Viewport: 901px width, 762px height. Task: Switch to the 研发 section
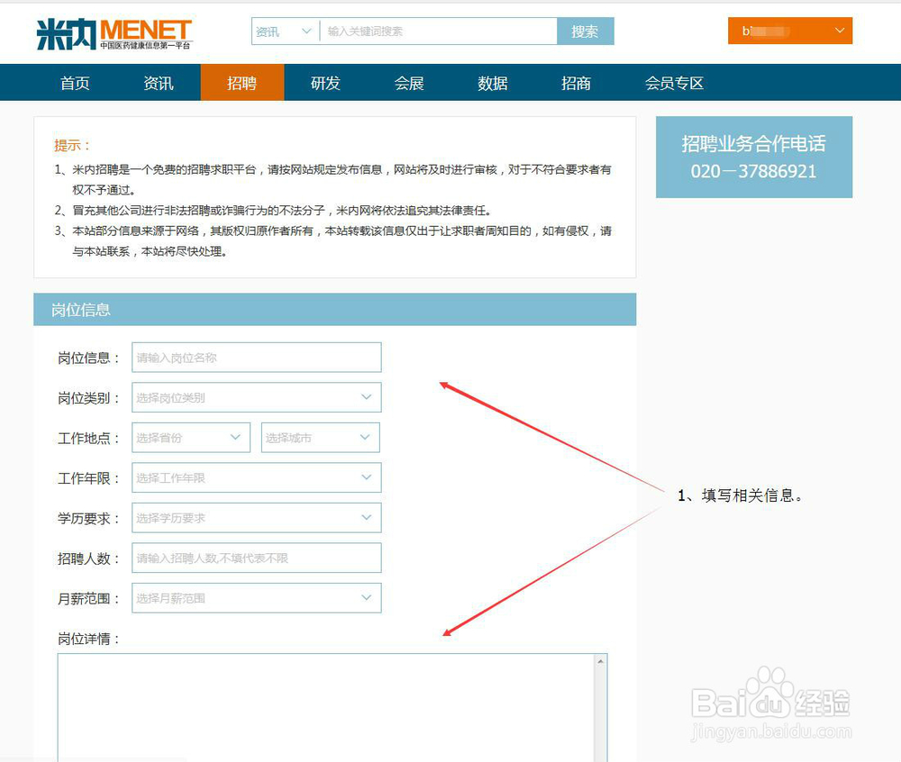(325, 83)
